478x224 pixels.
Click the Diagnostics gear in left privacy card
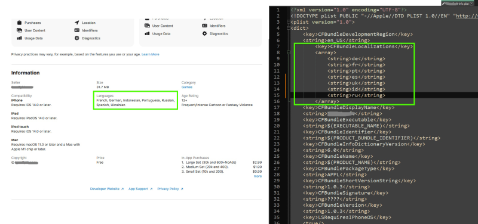[76, 38]
